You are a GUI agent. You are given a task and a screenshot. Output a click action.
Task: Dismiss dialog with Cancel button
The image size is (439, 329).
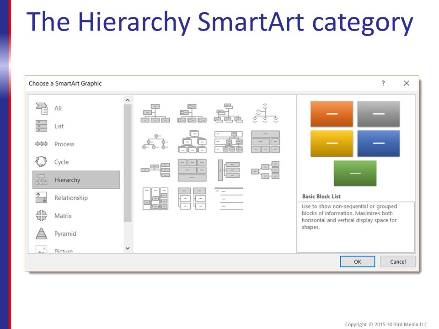tap(397, 261)
